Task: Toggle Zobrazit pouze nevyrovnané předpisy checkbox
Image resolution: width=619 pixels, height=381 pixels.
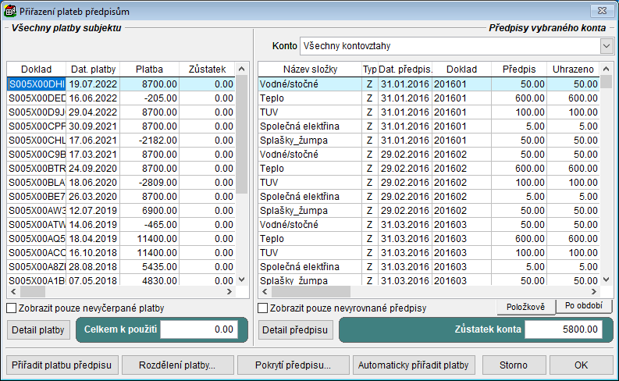Action: 263,308
